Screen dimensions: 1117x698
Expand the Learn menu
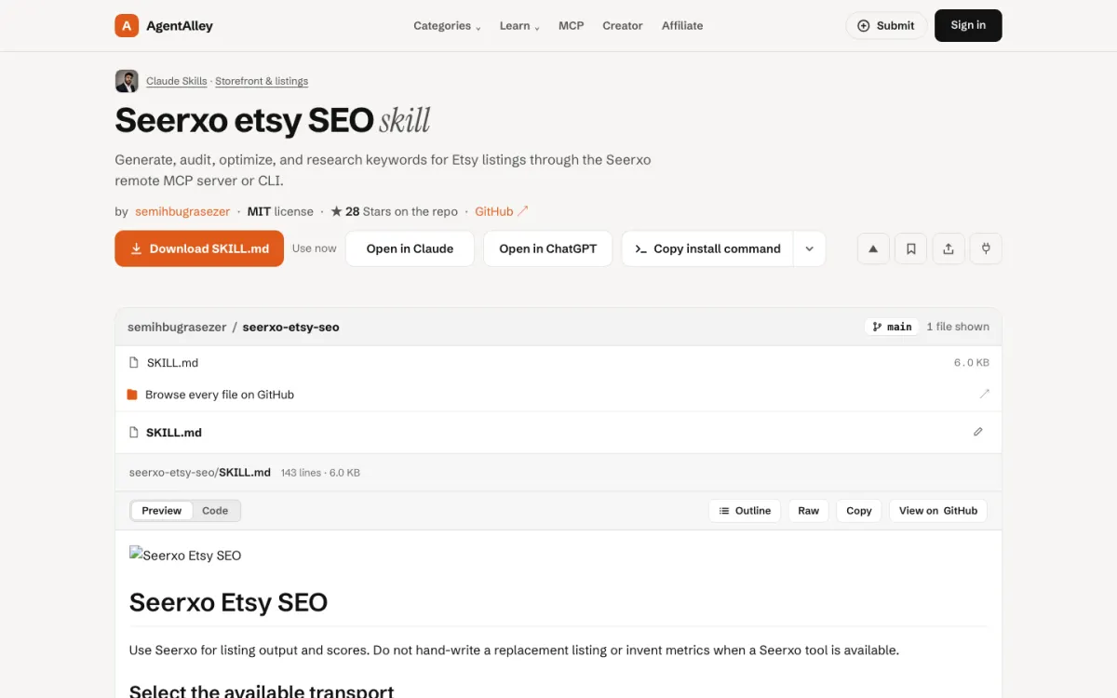tap(519, 26)
